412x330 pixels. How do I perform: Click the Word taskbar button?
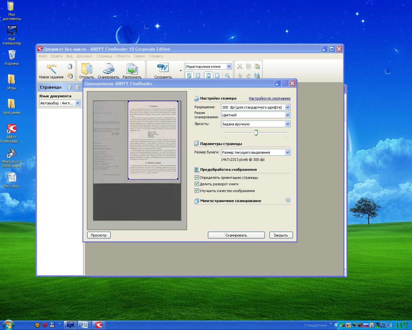(x=85, y=325)
